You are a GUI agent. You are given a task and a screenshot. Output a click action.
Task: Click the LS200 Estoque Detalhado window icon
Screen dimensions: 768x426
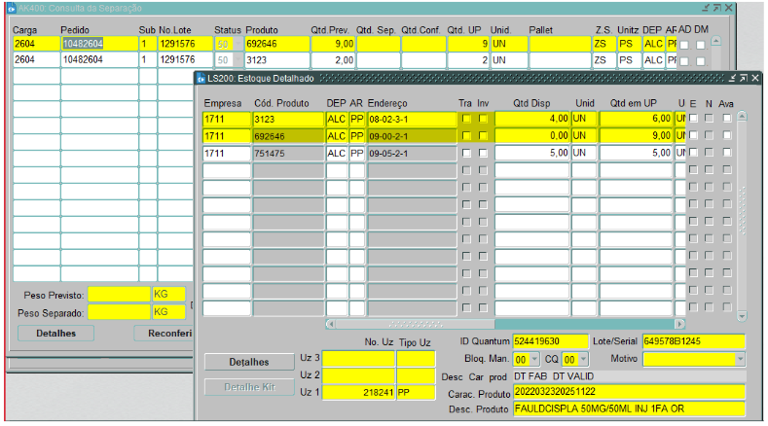[x=201, y=78]
